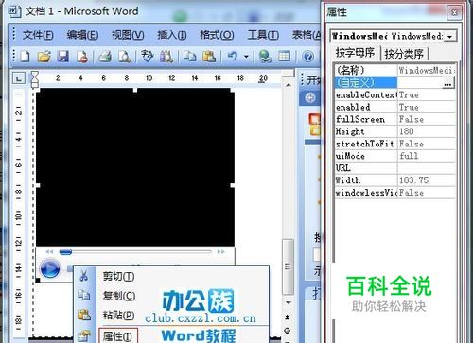Rewind the media player
Screen dimensions: 473x343
[x=49, y=252]
